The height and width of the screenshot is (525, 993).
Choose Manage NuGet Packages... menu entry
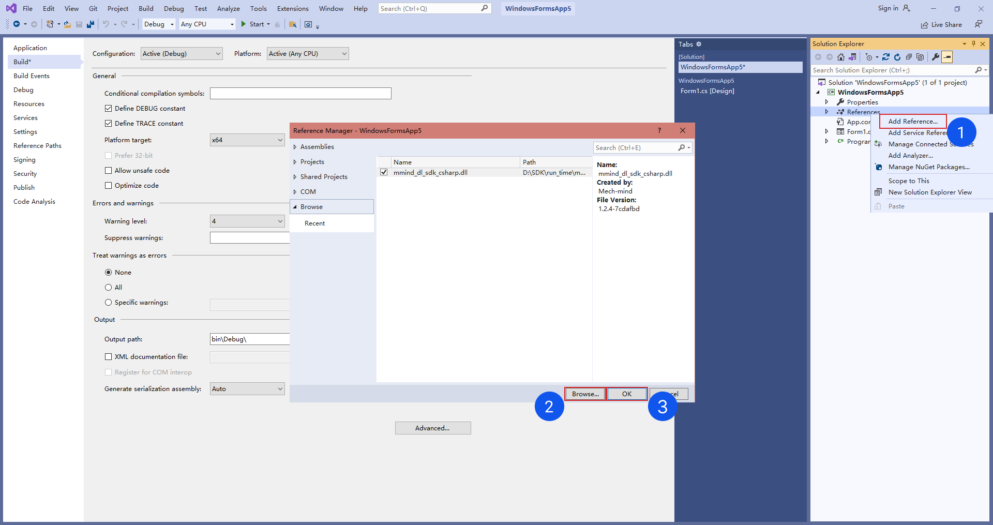[929, 167]
